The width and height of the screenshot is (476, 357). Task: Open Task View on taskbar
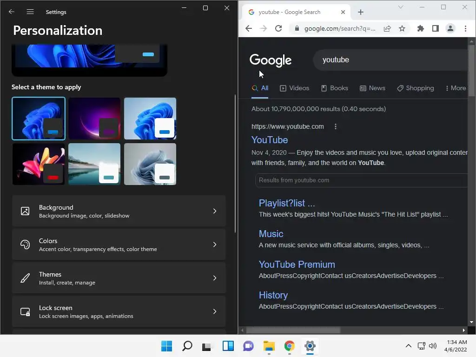click(207, 346)
